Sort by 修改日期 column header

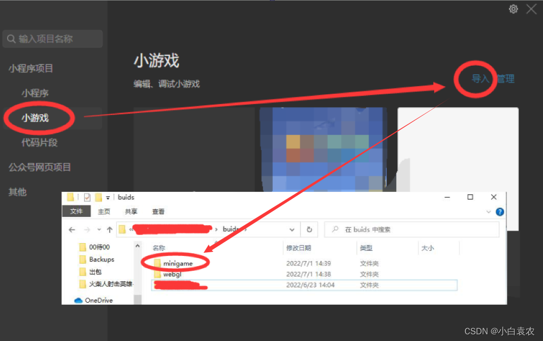298,248
